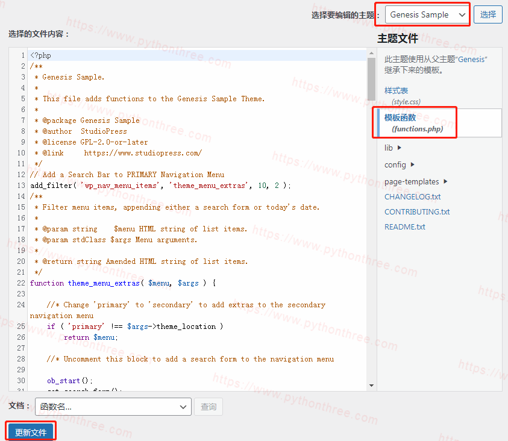Viewport: 508px width, 441px height.
Task: Select 模板函数 functions.php file
Action: pyautogui.click(x=413, y=123)
